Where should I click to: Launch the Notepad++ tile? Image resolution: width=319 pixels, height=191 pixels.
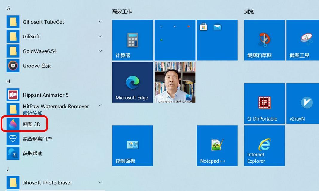(217, 146)
